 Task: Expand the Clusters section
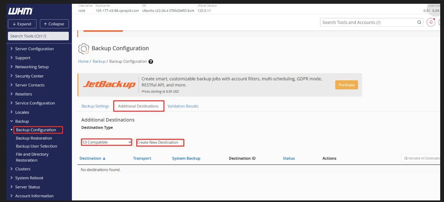pos(23,169)
